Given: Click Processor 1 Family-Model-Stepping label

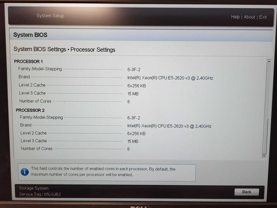Looking at the screenshot, I should click(40, 69).
